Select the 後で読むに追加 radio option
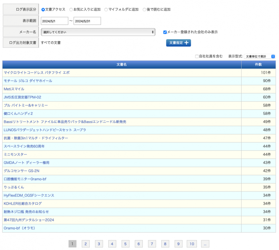The image size is (279, 250). 144,9
